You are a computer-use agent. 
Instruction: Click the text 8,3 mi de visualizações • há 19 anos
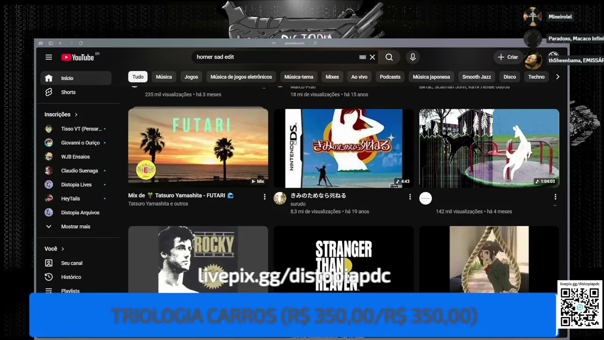pyautogui.click(x=330, y=212)
